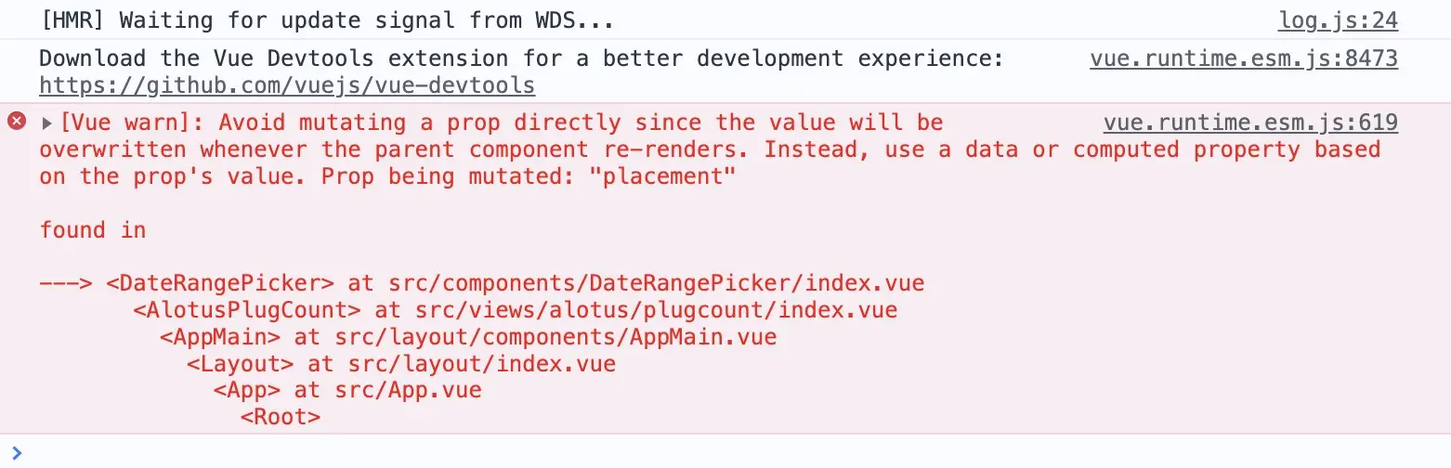Click the HMR waiting for update message
This screenshot has width=1451, height=468.
tap(326, 20)
